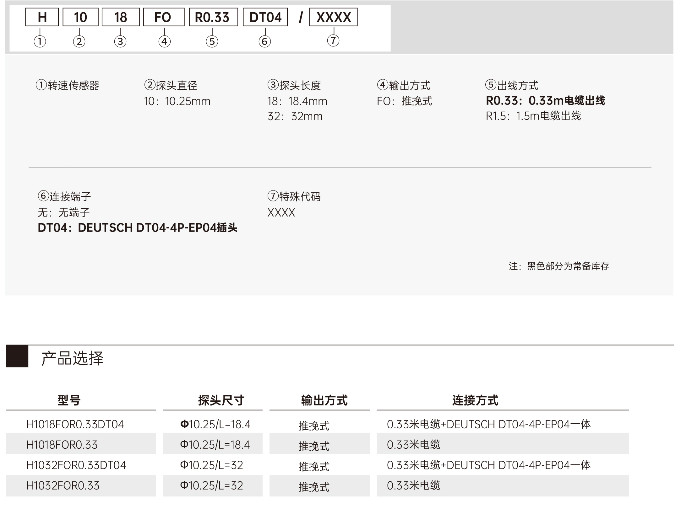Screen dimensions: 681x509
Task: Click the circled number 2 below '10'
Action: click(79, 41)
